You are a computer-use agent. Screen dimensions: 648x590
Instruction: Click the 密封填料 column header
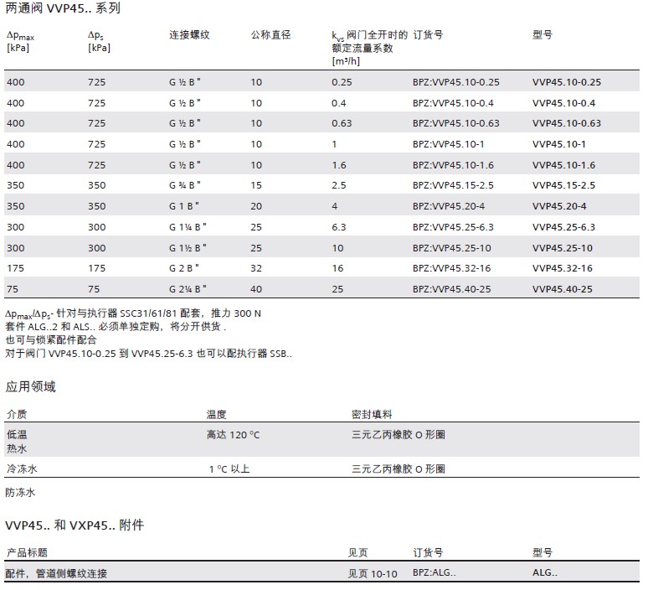372,415
